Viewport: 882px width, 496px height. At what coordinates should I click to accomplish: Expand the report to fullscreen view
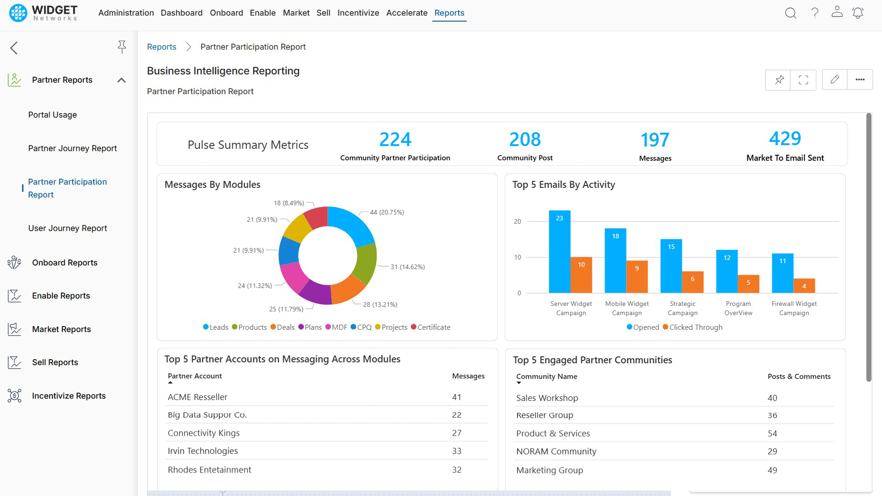(x=803, y=79)
